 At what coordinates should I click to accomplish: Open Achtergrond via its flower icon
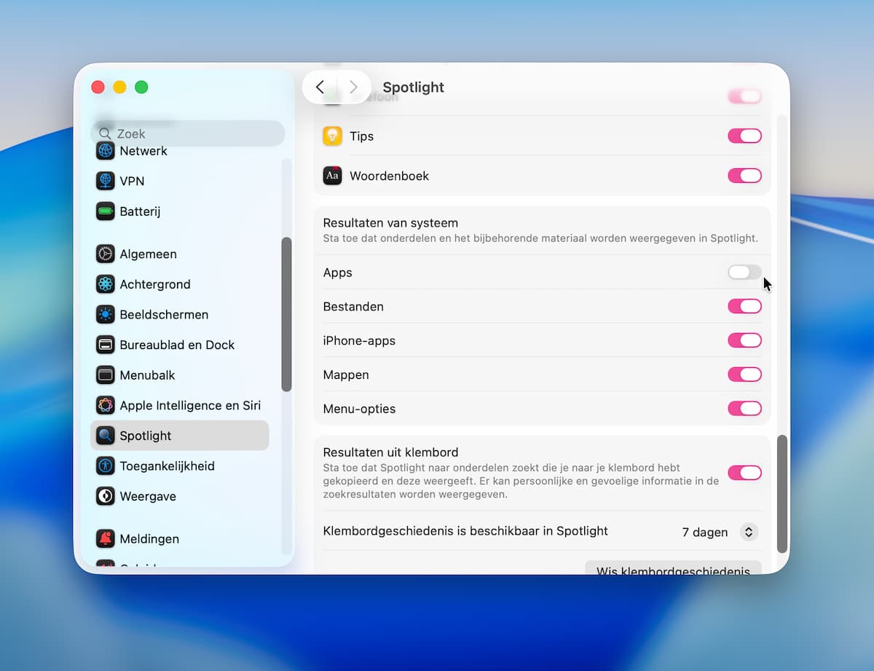click(x=106, y=284)
